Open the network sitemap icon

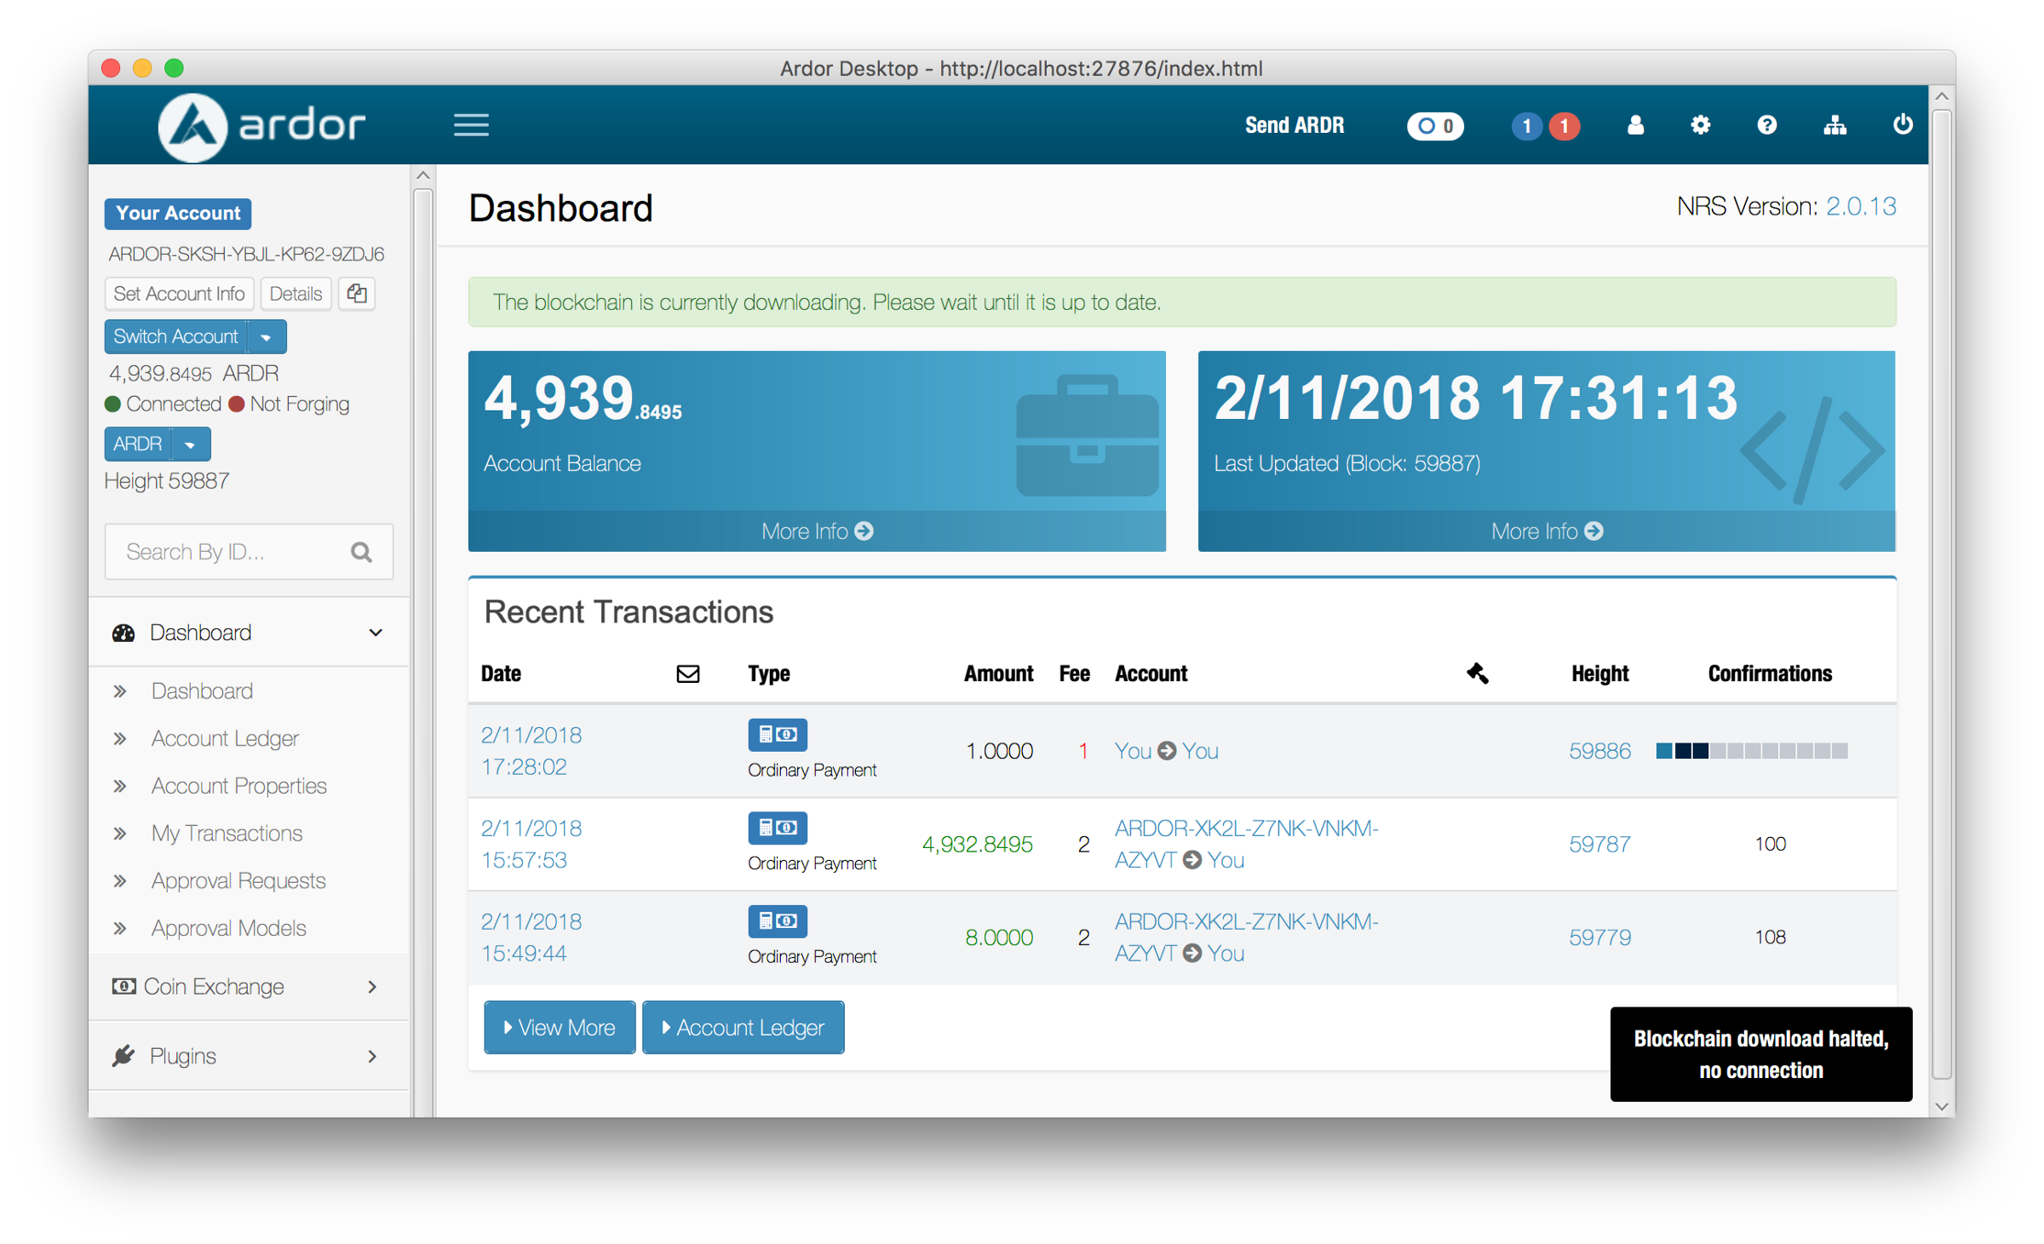(1834, 125)
